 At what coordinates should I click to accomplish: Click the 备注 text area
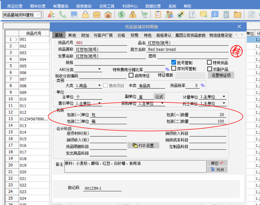click(x=135, y=166)
